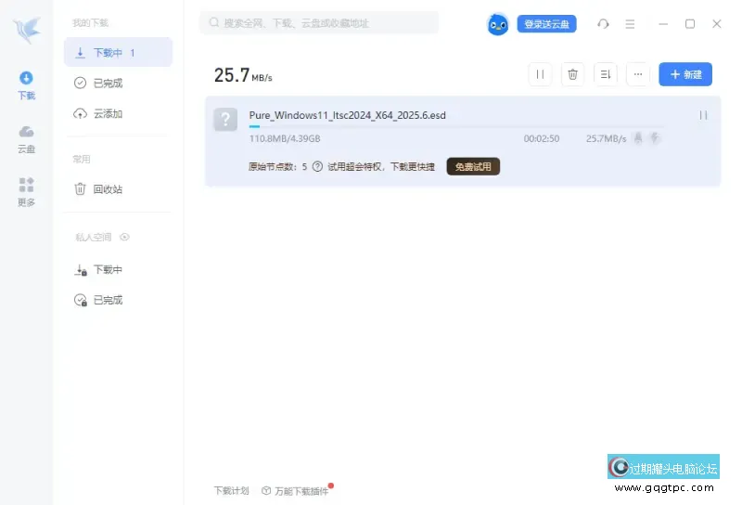Click the blue bird avatar icon

click(498, 24)
